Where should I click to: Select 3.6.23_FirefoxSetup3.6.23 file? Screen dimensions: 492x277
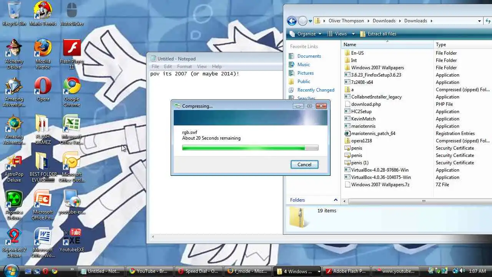tap(417, 75)
